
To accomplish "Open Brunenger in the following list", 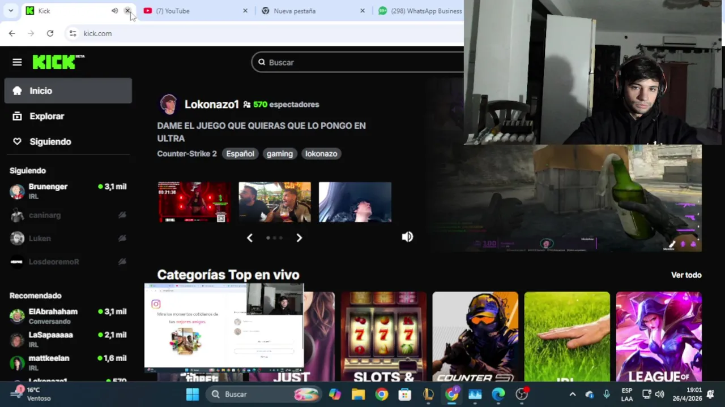I will 68,191.
